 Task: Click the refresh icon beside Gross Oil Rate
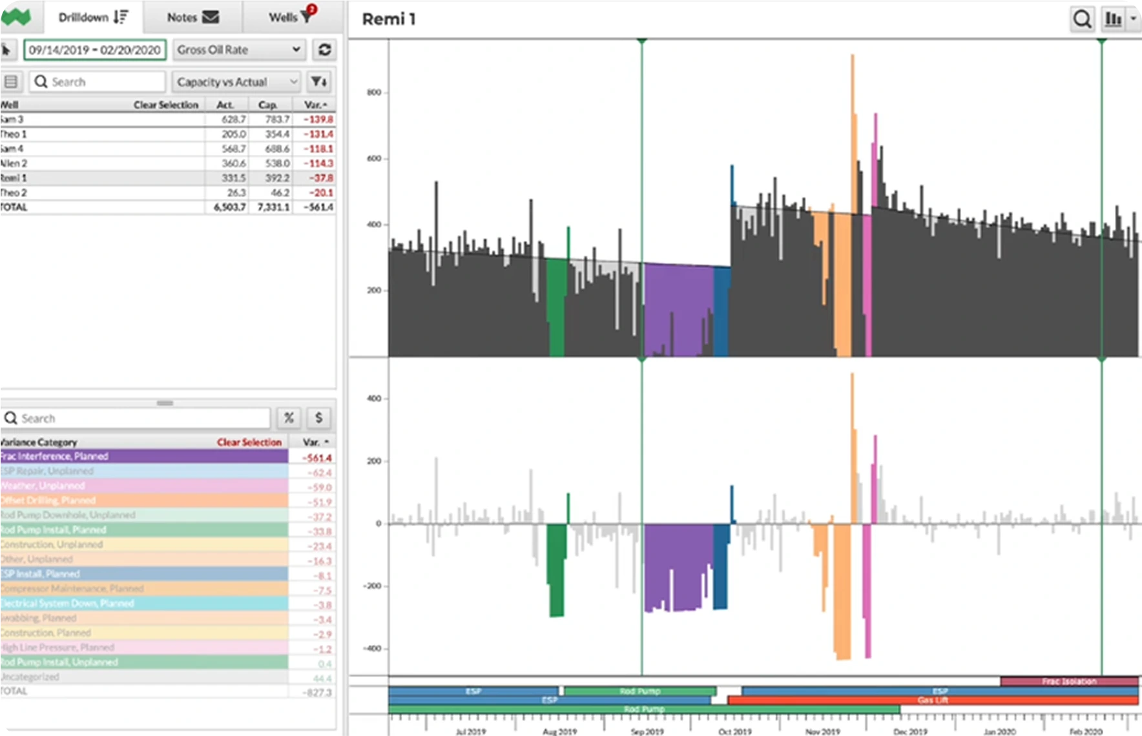324,50
